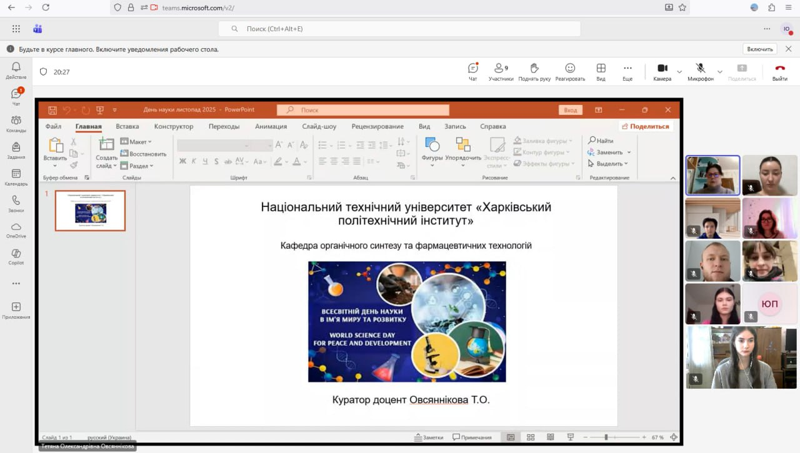Leave the meeting with Выйти

coord(779,71)
